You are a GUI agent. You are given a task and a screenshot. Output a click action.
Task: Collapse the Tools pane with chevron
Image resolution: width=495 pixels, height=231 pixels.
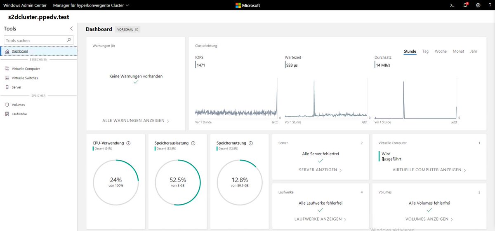(x=71, y=29)
